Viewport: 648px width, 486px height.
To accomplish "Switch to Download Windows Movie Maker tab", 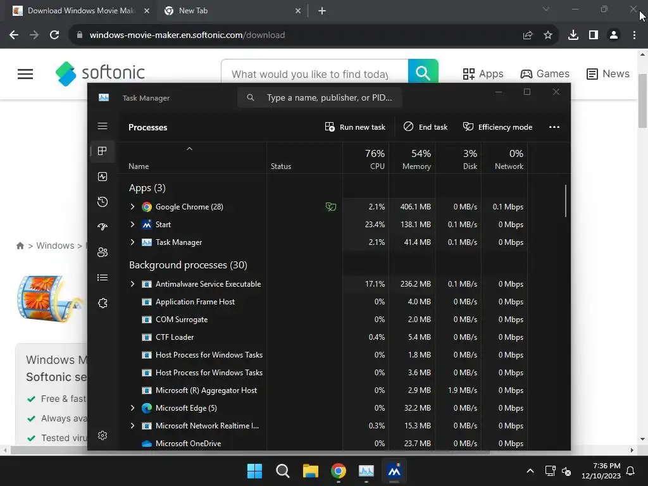I will [x=81, y=11].
